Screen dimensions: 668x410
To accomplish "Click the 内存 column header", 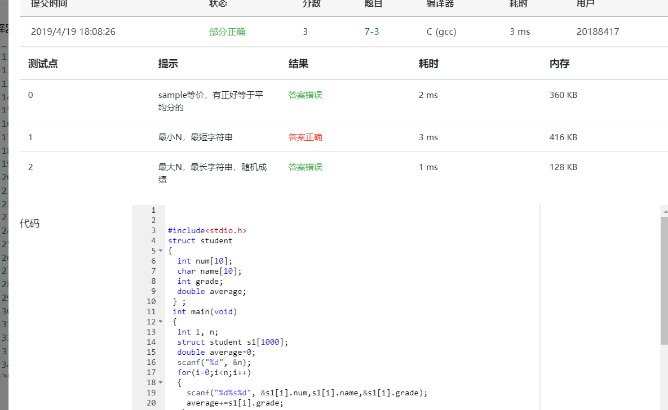I will pos(559,64).
